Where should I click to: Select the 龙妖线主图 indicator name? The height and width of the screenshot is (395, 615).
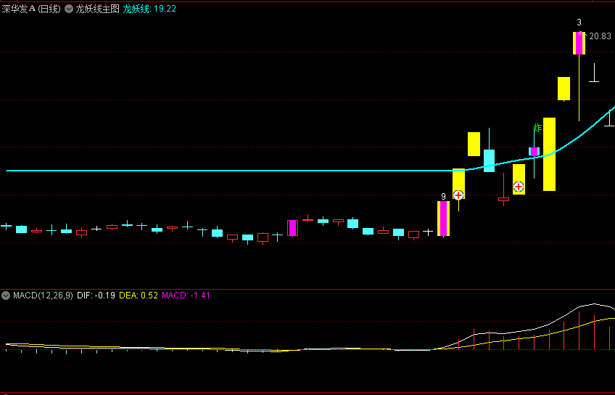click(x=97, y=9)
